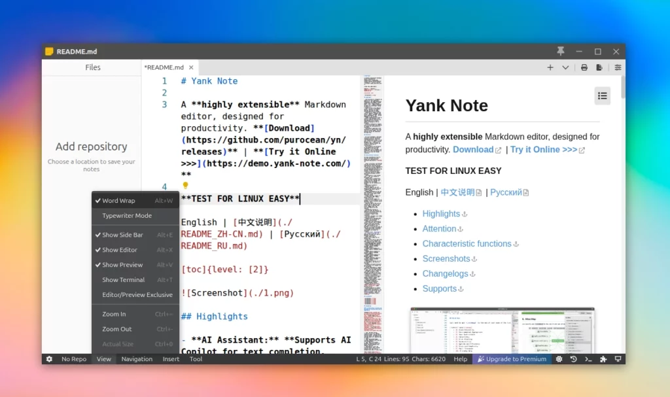This screenshot has width=670, height=397.
Task: Close the *README.md tab
Action: point(191,67)
